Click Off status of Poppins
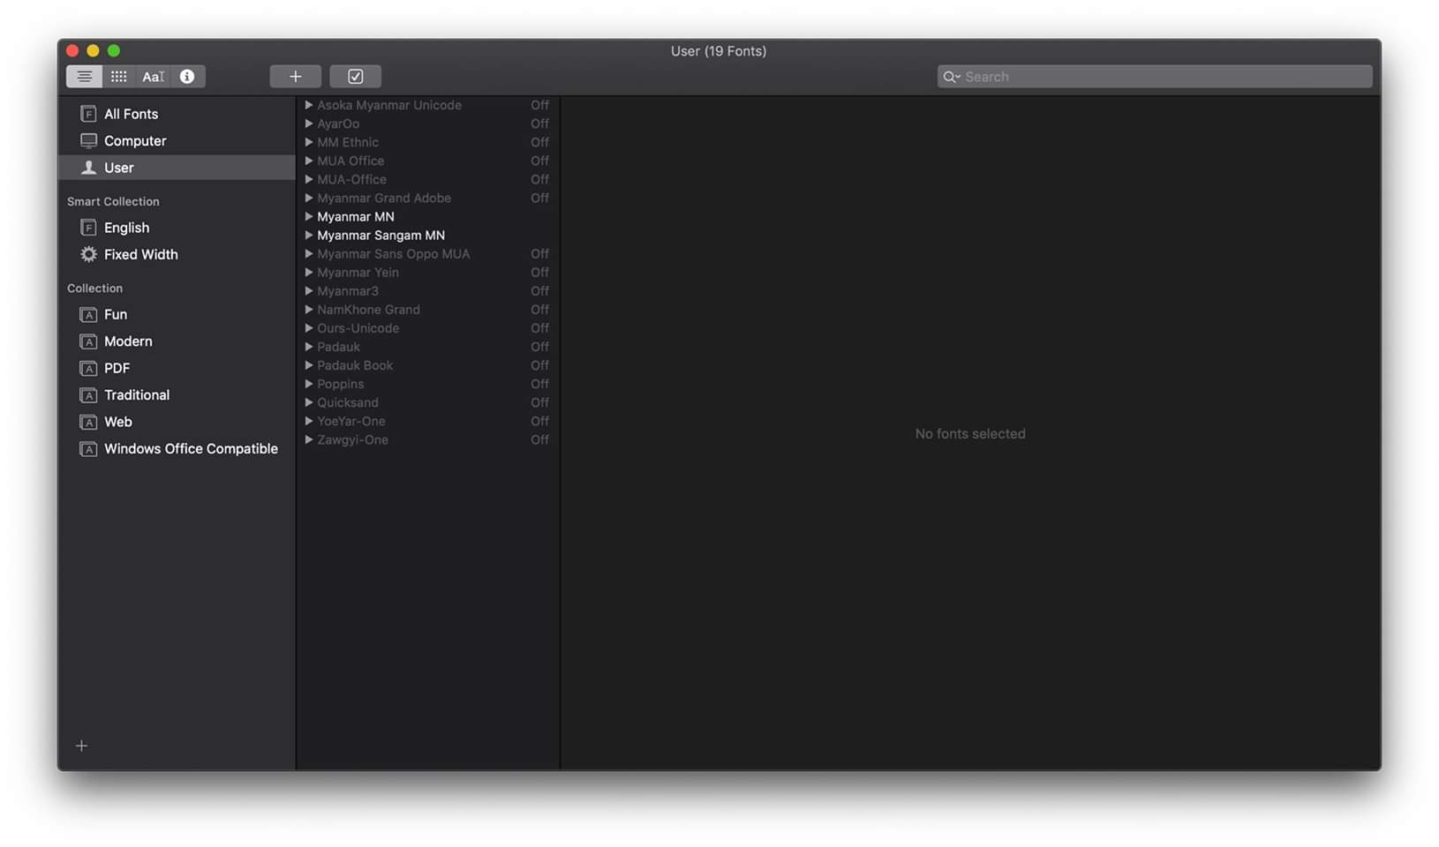The width and height of the screenshot is (1439, 847). coord(539,384)
